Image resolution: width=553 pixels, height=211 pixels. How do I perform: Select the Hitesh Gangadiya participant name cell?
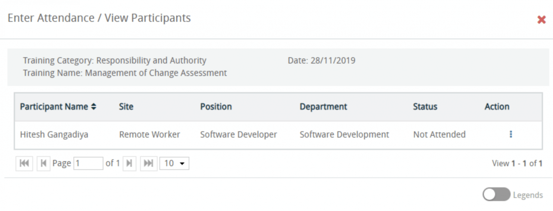click(x=54, y=134)
